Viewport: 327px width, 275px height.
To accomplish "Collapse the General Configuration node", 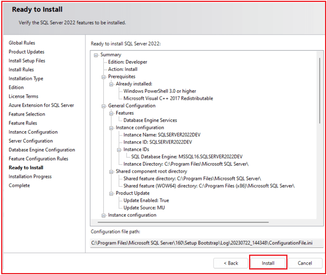I will 103,106.
